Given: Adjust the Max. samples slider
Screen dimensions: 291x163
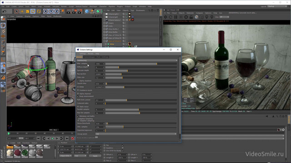Looking at the screenshot, I should 141,64.
